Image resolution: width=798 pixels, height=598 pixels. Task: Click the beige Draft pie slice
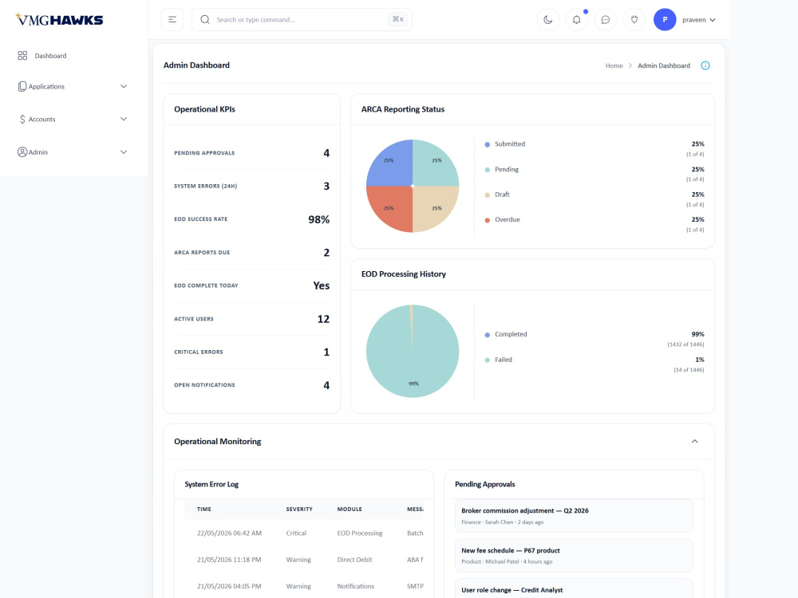pos(433,206)
